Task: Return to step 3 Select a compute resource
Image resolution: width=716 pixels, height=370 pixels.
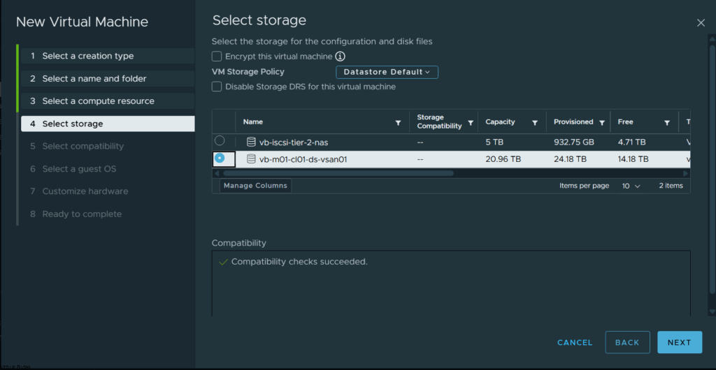Action: coord(108,101)
